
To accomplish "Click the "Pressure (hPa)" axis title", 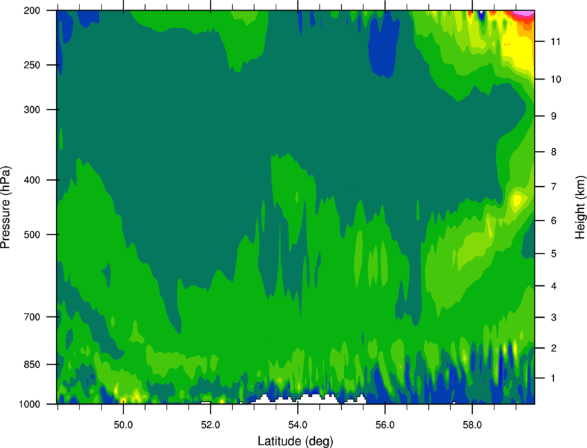I will (x=6, y=207).
